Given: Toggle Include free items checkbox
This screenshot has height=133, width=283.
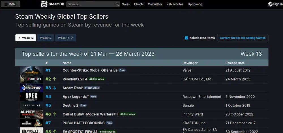Looking at the screenshot, I should tap(186, 38).
